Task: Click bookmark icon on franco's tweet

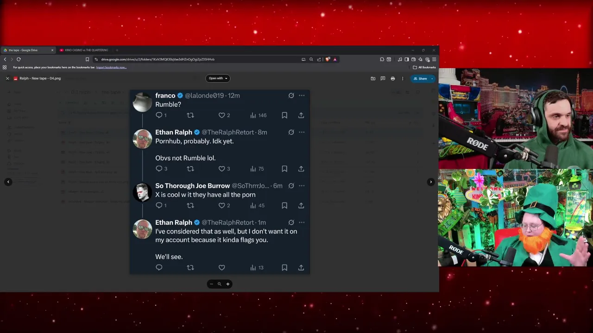Action: [284, 115]
